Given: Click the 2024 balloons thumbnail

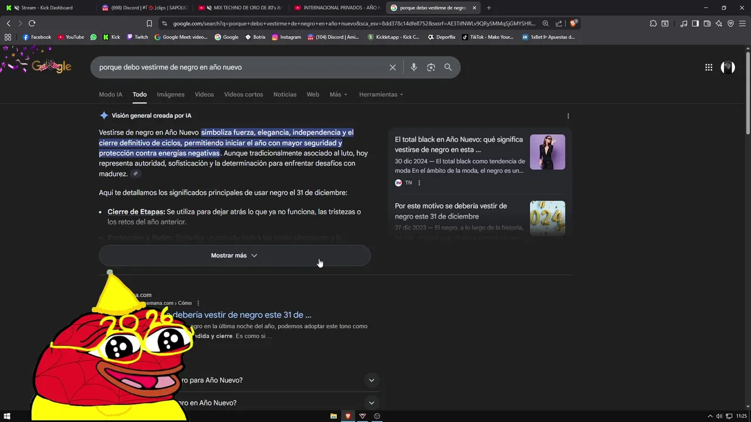Looking at the screenshot, I should 547,219.
